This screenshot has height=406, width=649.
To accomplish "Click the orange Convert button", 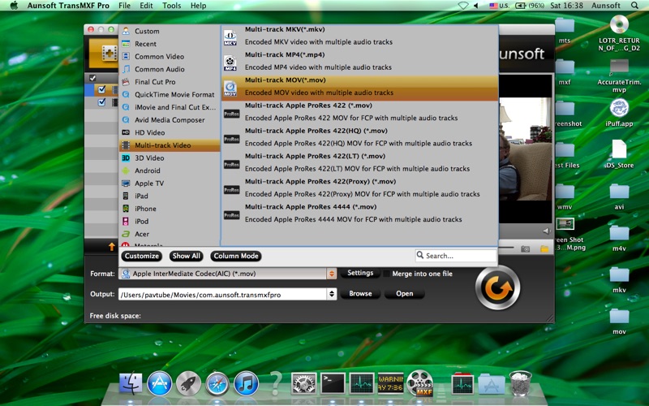I will [497, 287].
